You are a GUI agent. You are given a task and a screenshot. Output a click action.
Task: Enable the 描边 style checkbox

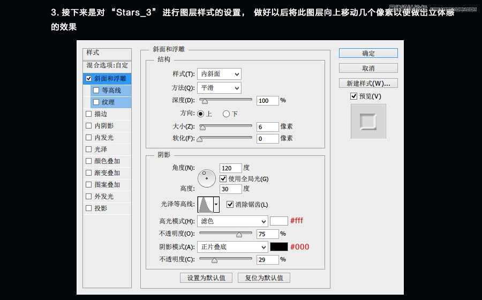89,114
